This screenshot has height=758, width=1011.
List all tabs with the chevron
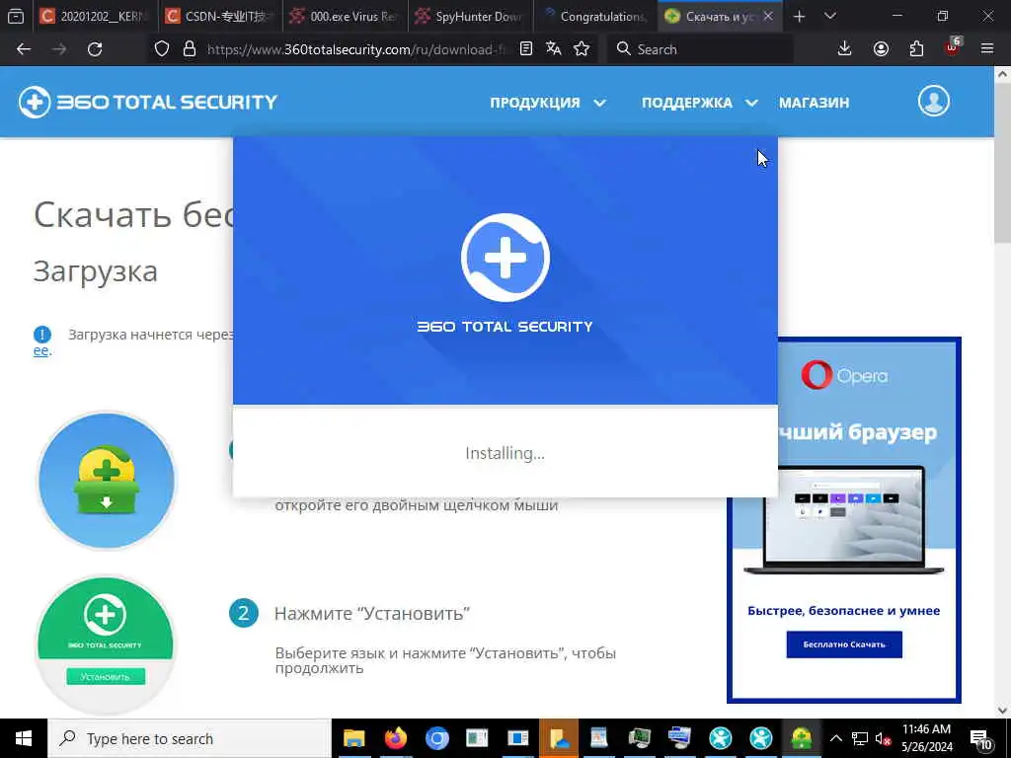point(830,16)
